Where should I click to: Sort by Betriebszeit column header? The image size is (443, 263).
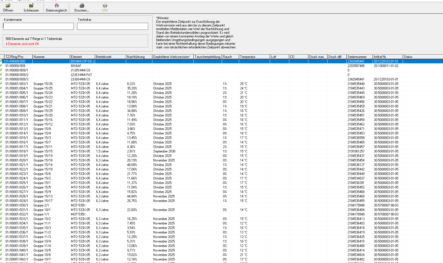coord(111,57)
